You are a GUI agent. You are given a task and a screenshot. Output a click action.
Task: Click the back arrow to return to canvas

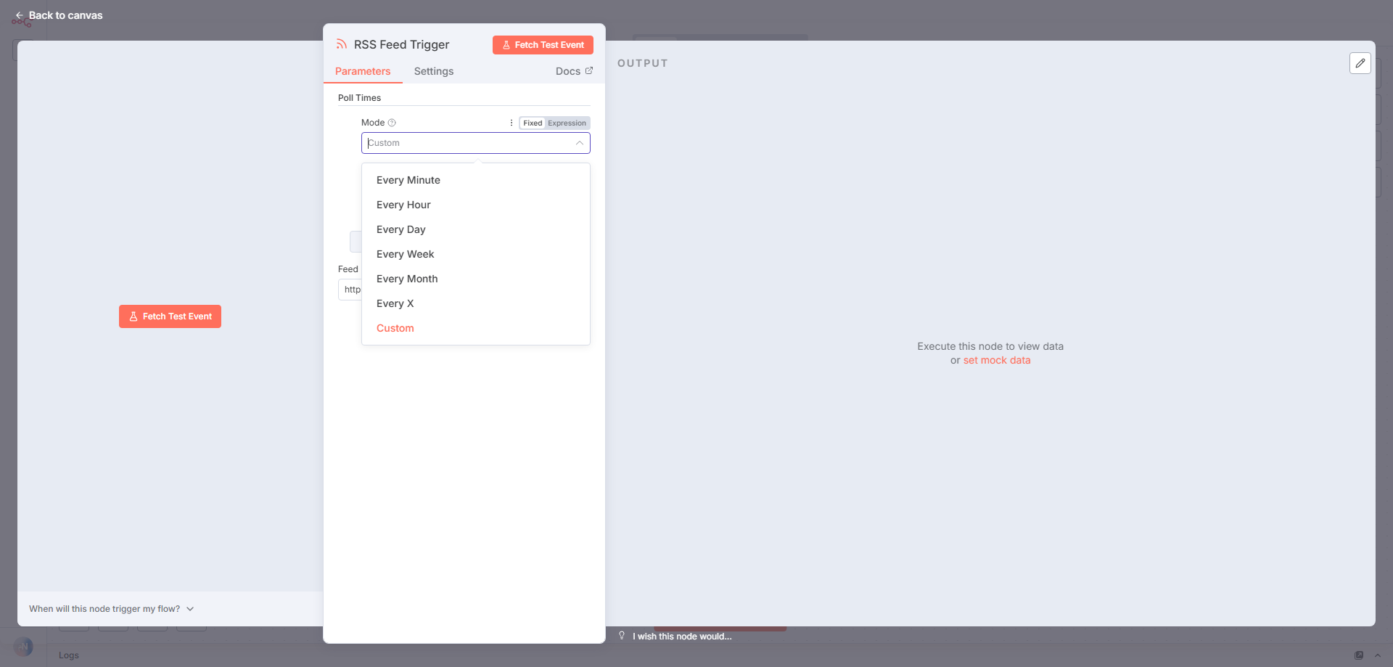point(20,15)
